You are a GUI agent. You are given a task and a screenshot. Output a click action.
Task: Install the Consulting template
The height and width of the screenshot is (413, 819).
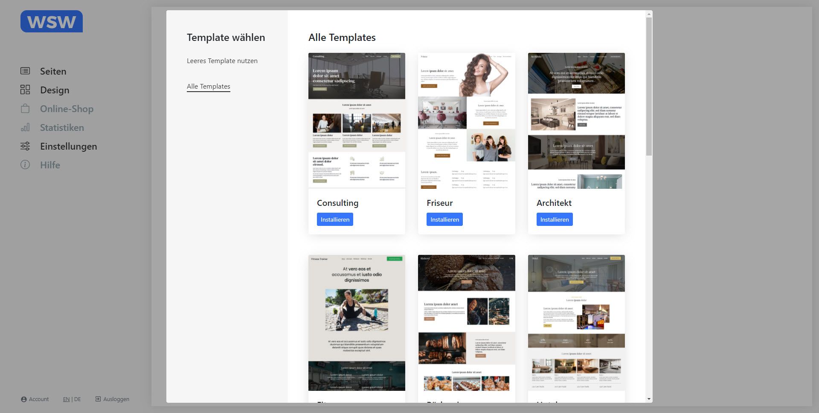coord(335,219)
